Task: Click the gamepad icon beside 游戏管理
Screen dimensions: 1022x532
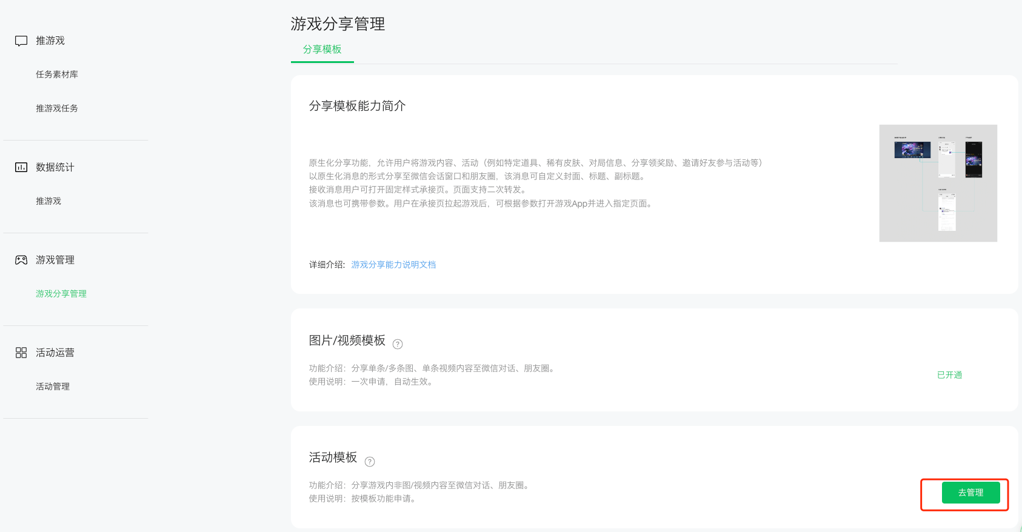Action: click(21, 260)
